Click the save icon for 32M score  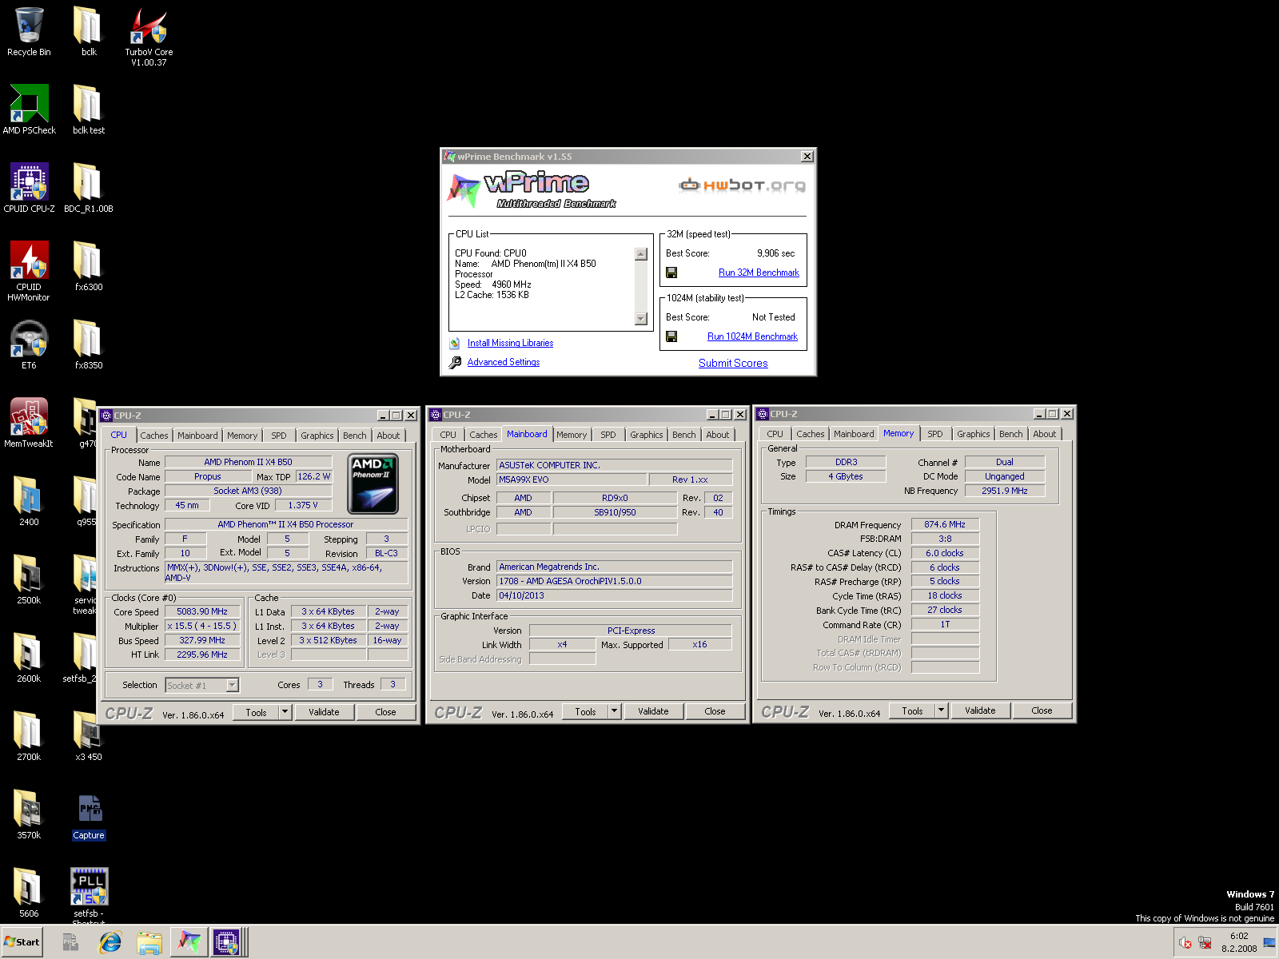point(671,273)
